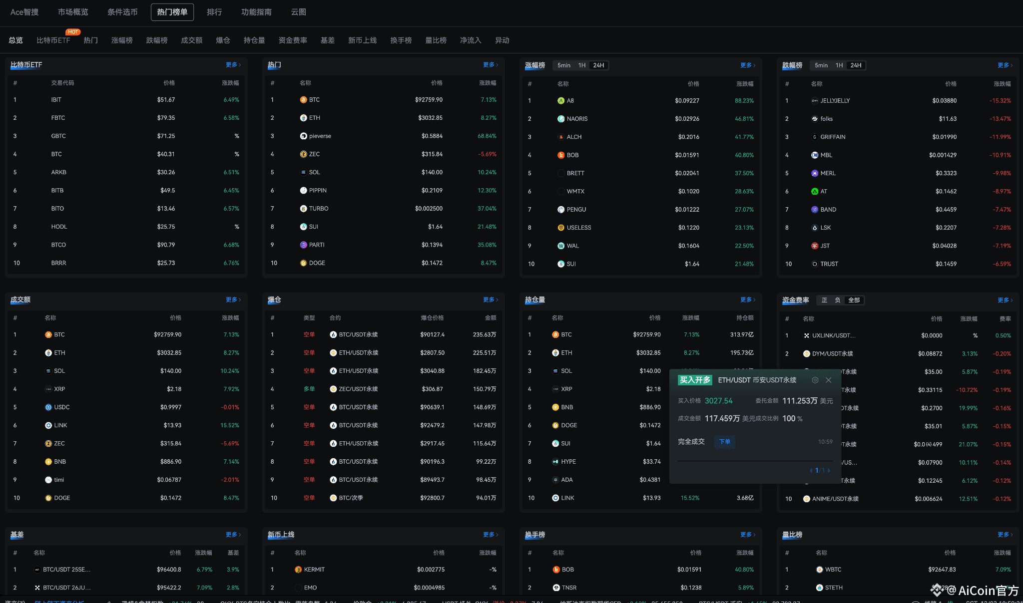
Task: Close the ETH/USDT large-order popup
Action: click(829, 380)
